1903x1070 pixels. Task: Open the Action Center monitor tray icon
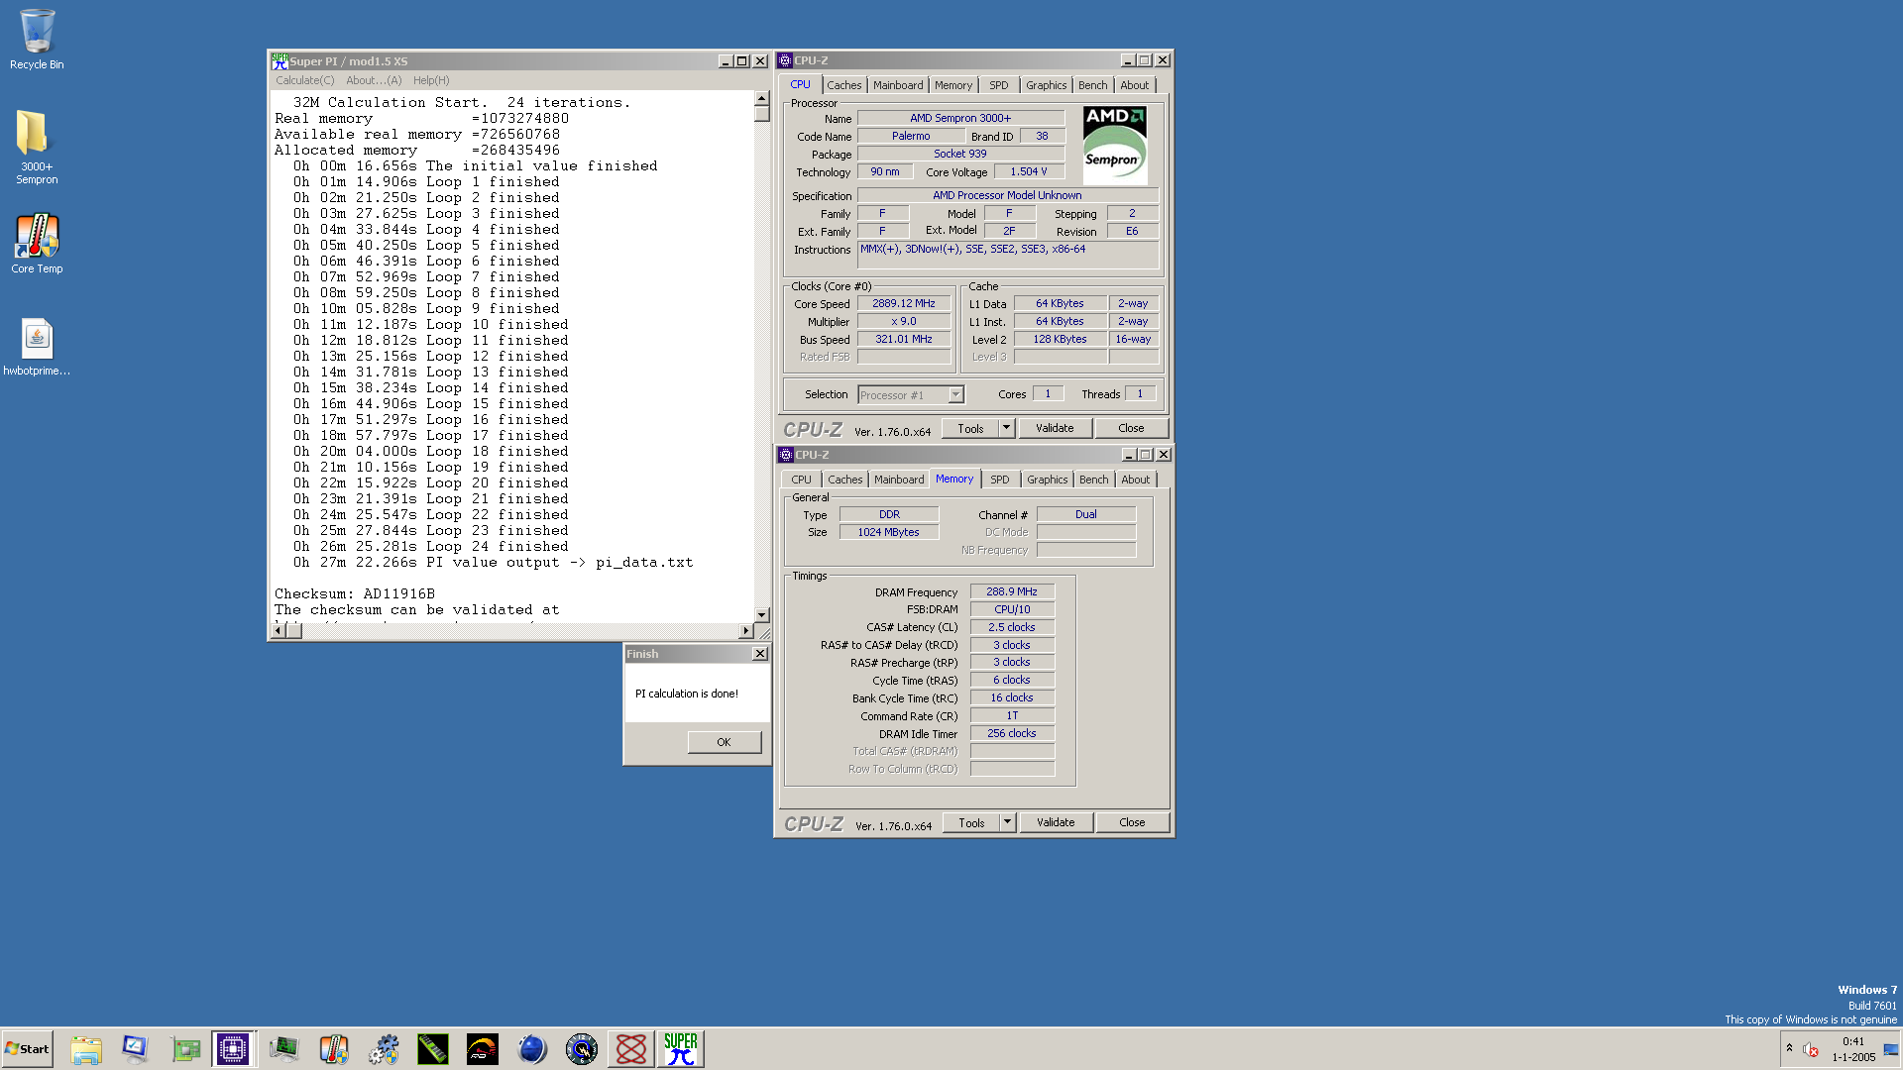point(1890,1049)
